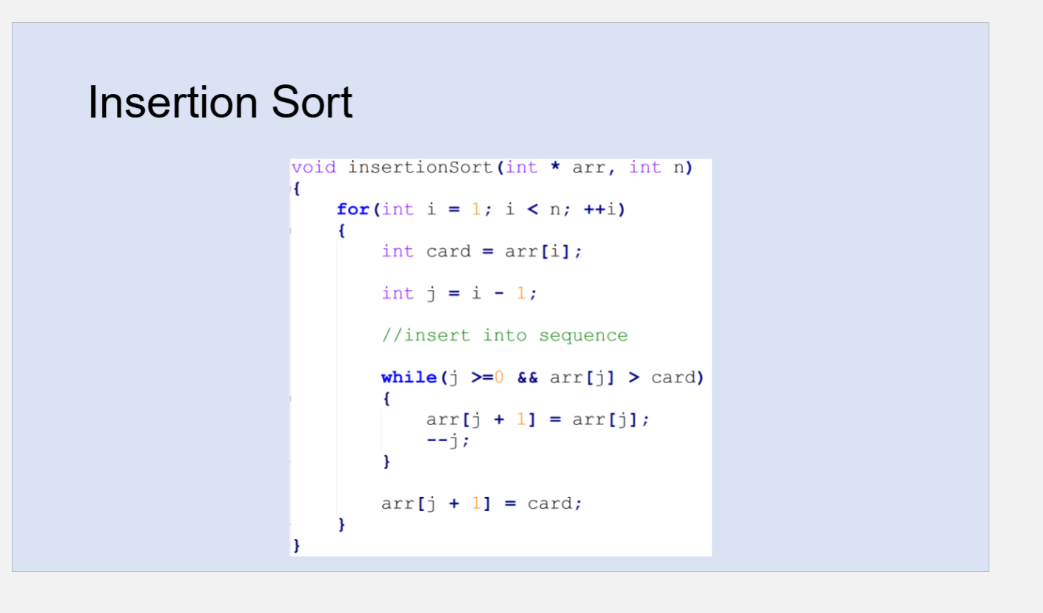Click the green "//insert into sequence" comment
Viewport: 1043px width, 613px height.
point(504,335)
